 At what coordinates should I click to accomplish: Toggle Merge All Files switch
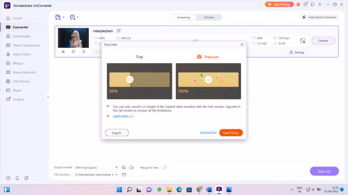click(x=164, y=168)
